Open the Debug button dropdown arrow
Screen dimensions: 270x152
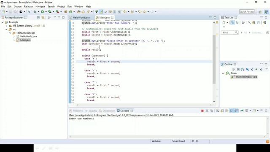coord(38,12)
